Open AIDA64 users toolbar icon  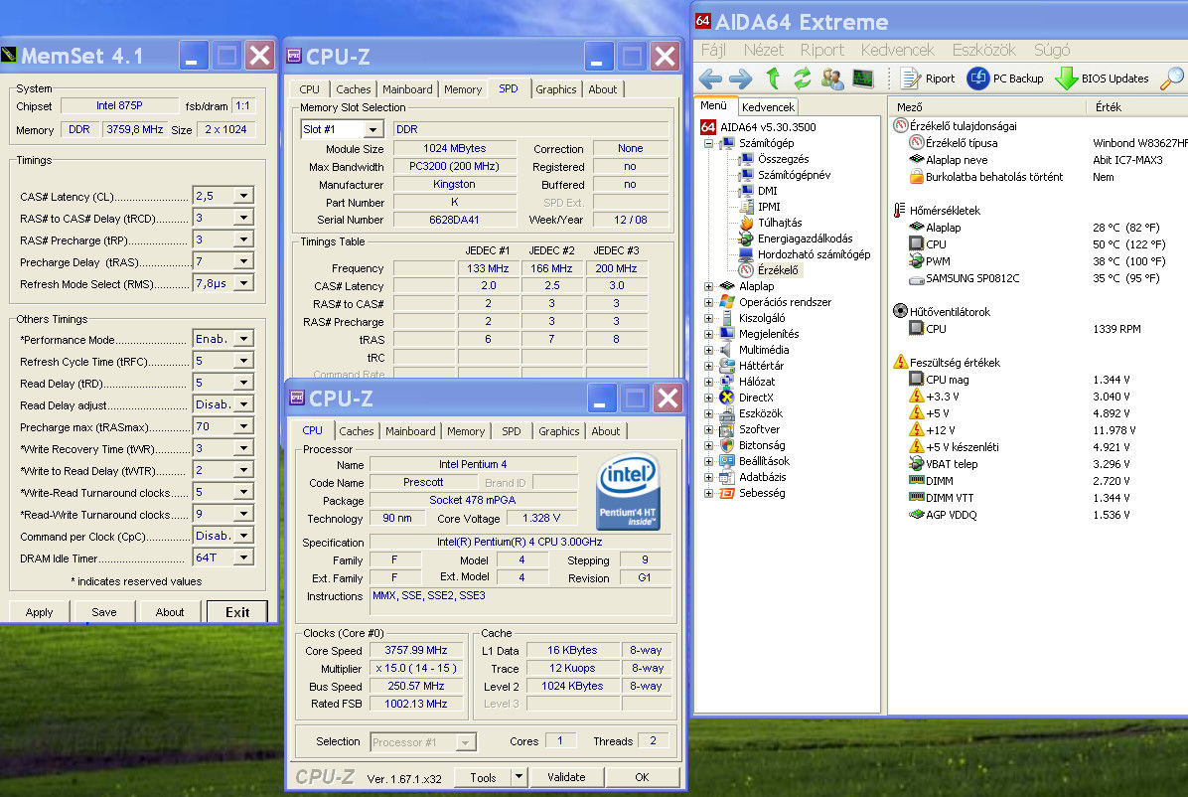(x=832, y=79)
